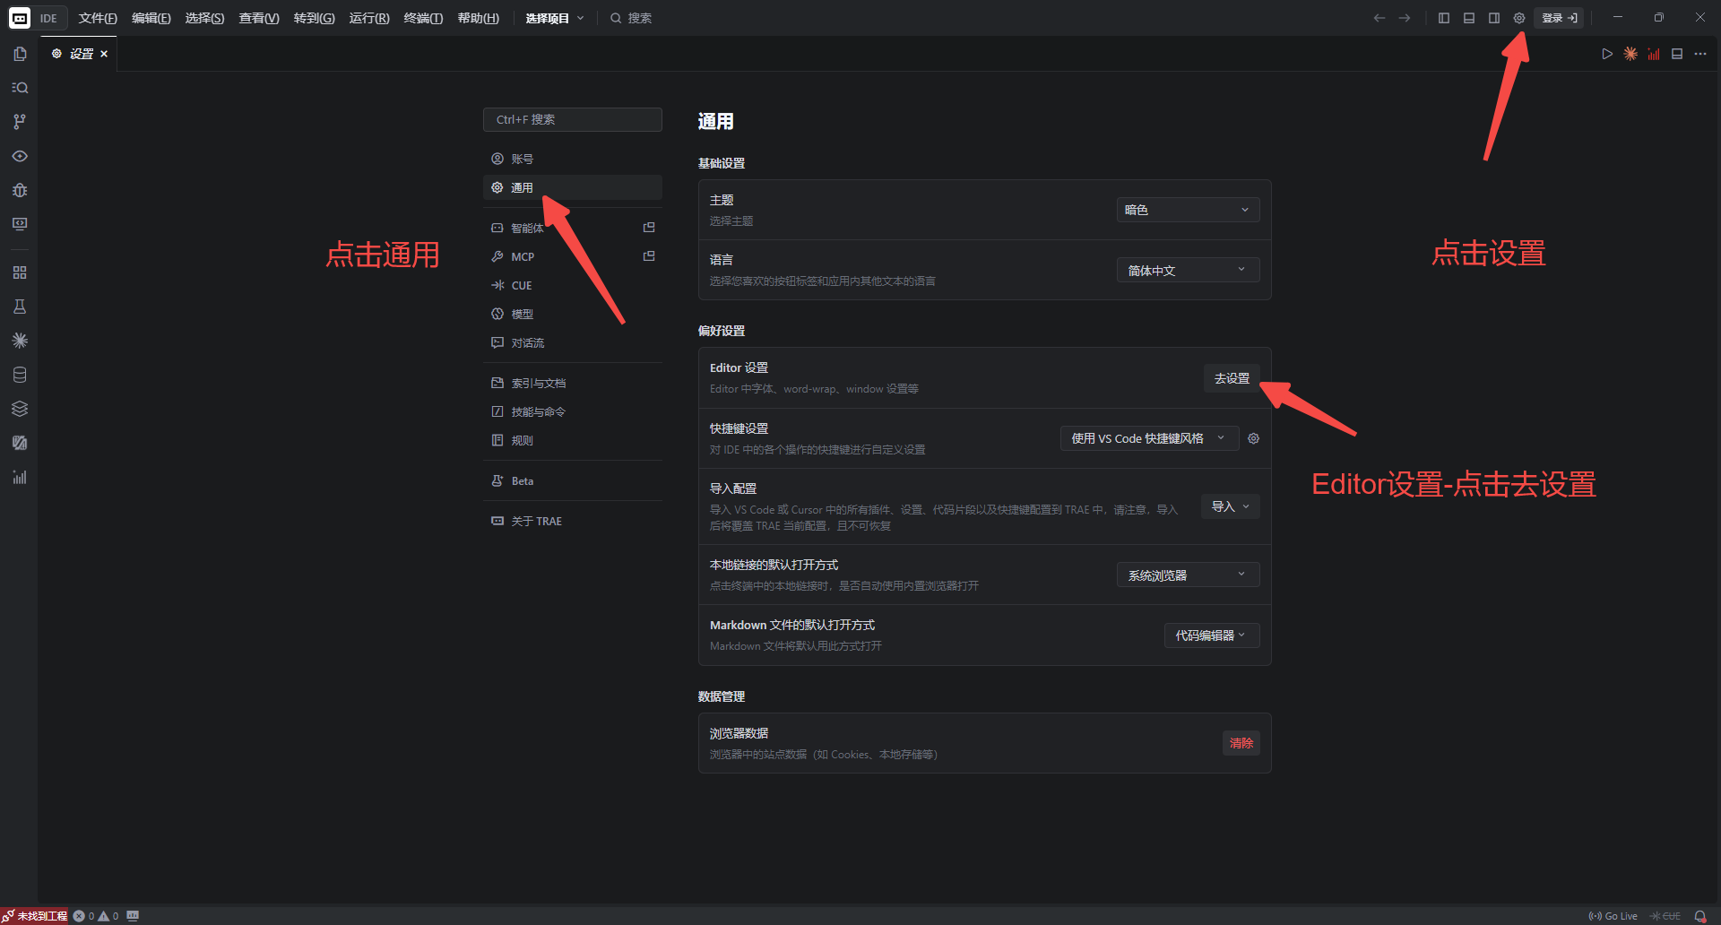Open the 选择(S) menu

point(204,18)
